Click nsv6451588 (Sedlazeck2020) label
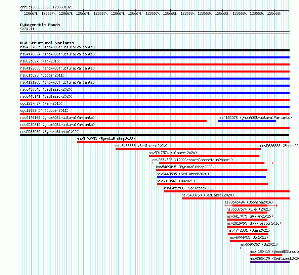Image resolution: width=299 pixels, height=275 pixels. point(190,188)
